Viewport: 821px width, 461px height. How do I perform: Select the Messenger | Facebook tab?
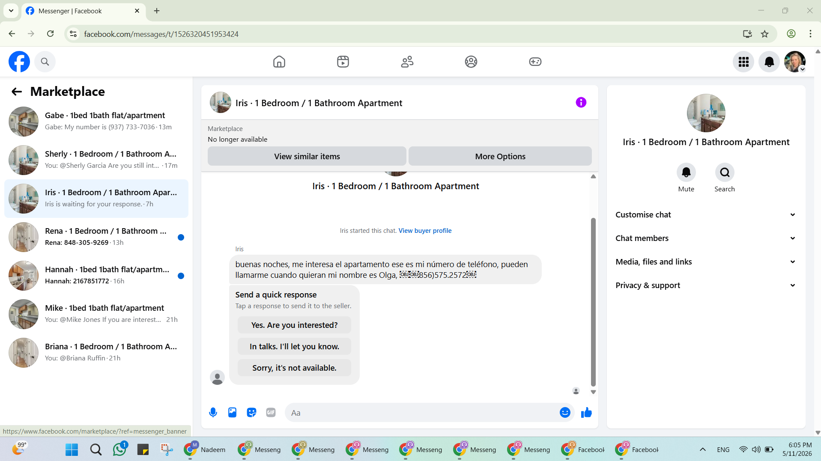(83, 11)
